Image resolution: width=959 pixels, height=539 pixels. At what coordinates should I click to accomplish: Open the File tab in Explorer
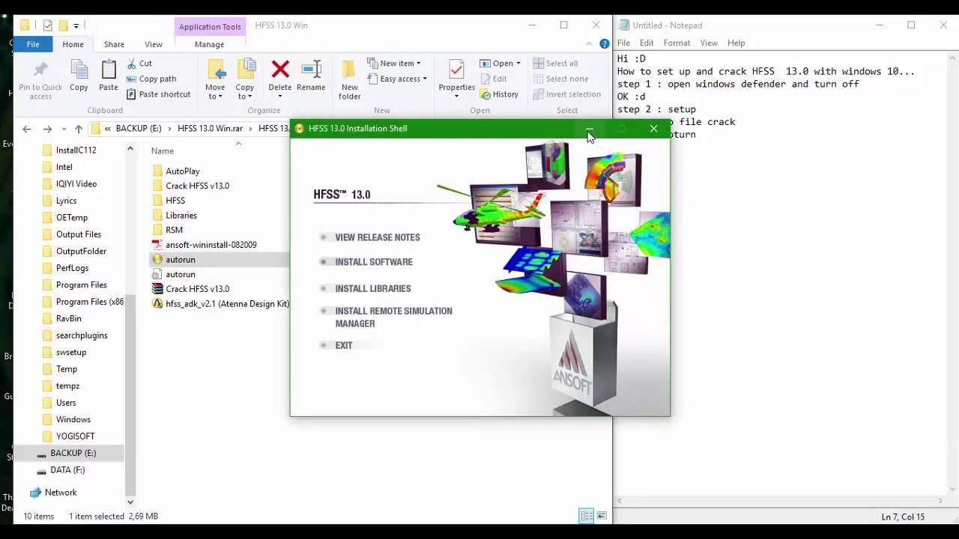coord(33,44)
